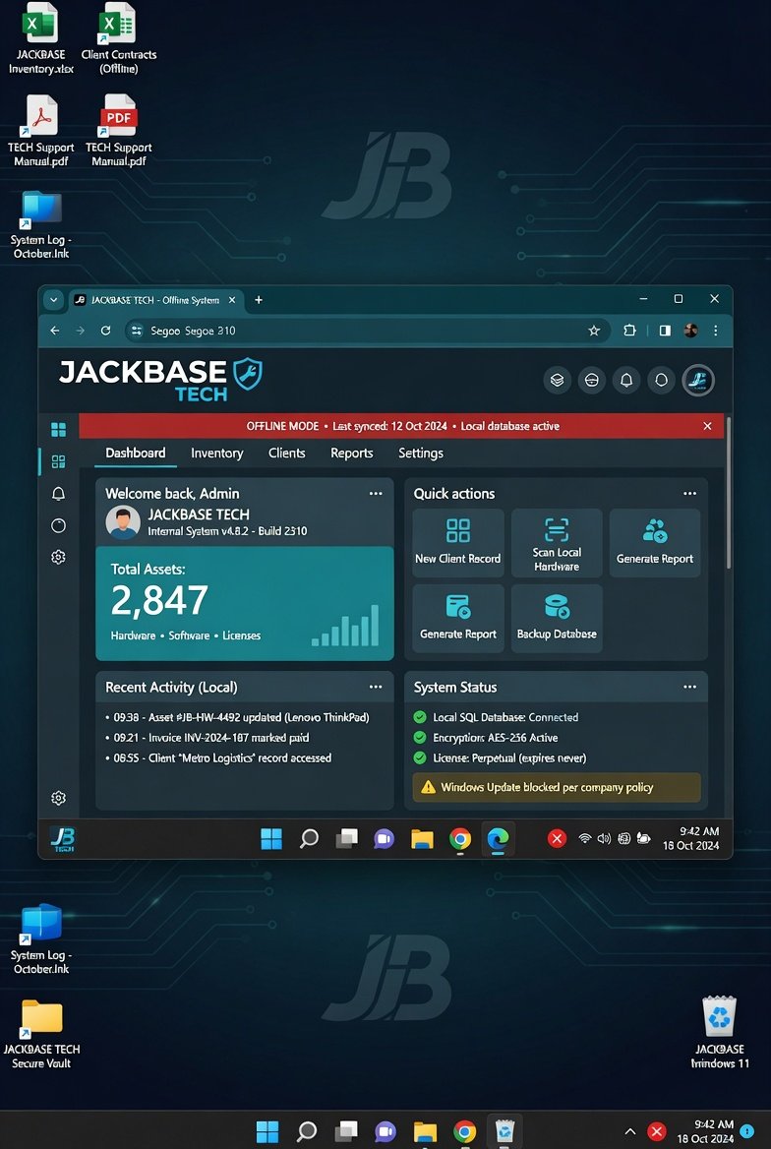Open Quick actions card options menu

689,493
